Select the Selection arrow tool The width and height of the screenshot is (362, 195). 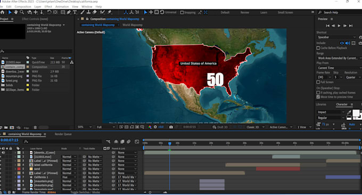point(10,12)
